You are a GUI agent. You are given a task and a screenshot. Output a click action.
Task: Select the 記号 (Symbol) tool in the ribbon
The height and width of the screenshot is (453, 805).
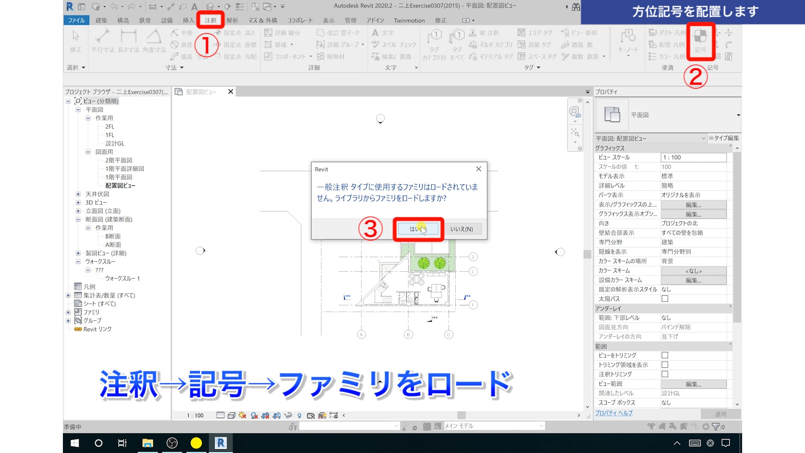[700, 41]
